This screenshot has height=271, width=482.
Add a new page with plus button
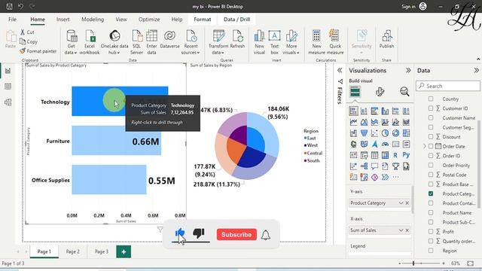[x=124, y=251]
